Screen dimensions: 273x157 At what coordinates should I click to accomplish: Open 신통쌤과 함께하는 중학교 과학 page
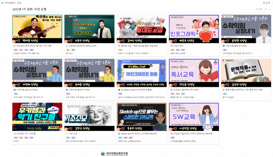point(82,46)
